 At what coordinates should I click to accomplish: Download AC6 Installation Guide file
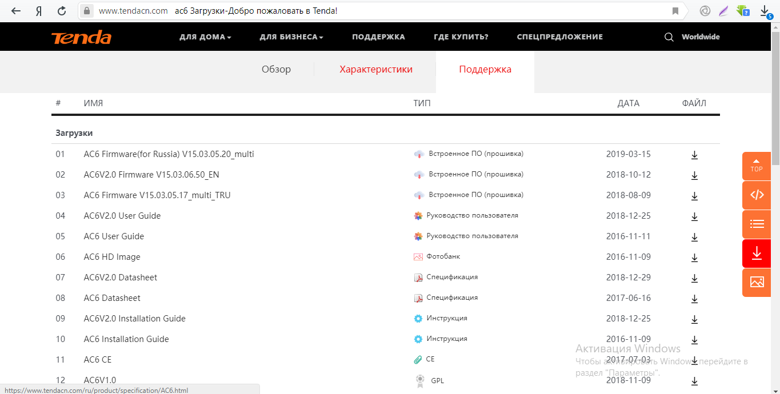coord(694,340)
